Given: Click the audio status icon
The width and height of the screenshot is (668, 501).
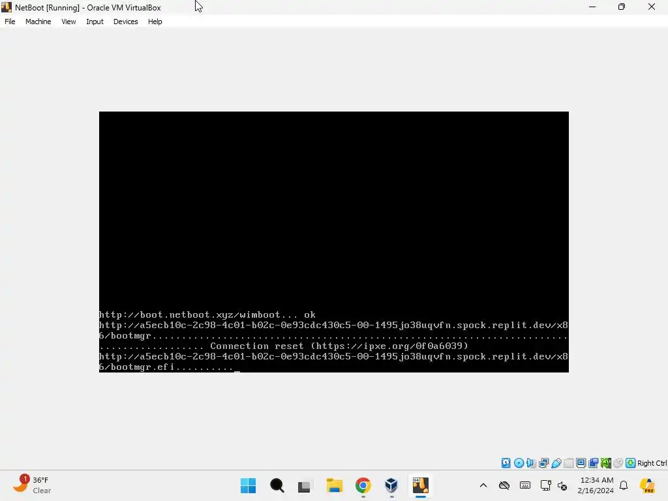Looking at the screenshot, I should pos(531,463).
